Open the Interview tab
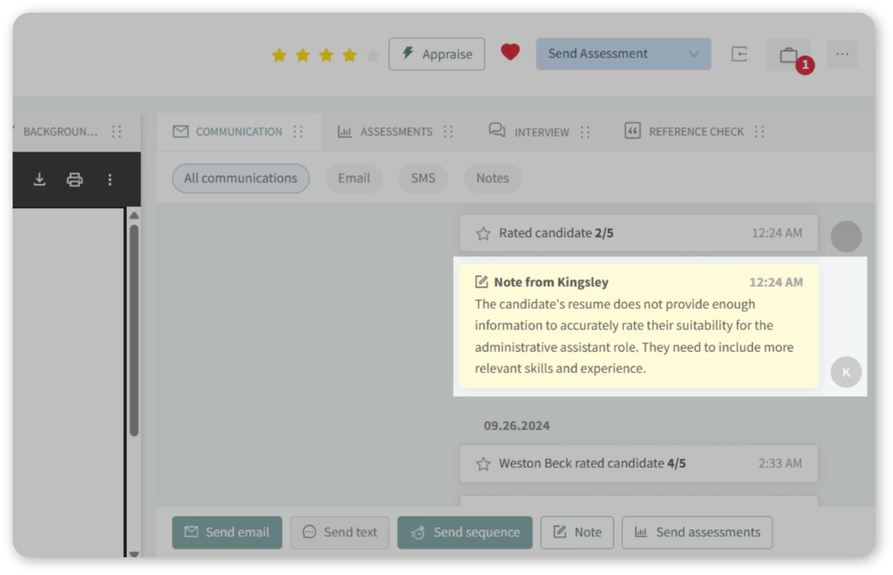 [x=541, y=132]
